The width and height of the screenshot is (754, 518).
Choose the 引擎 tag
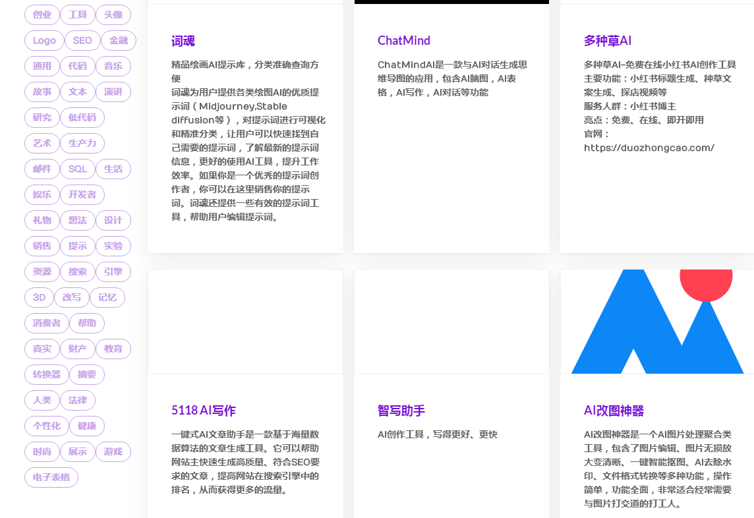click(x=113, y=272)
